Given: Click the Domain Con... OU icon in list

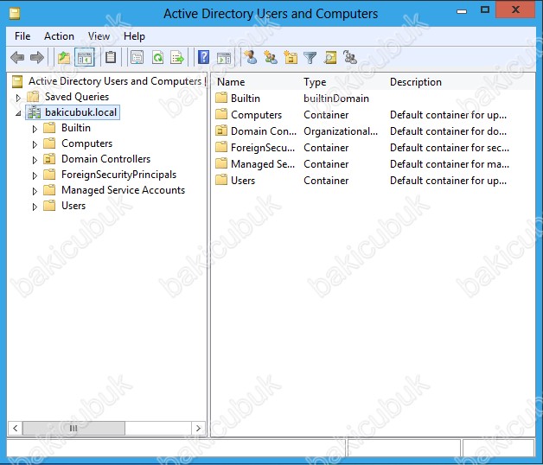Looking at the screenshot, I should pos(221,131).
